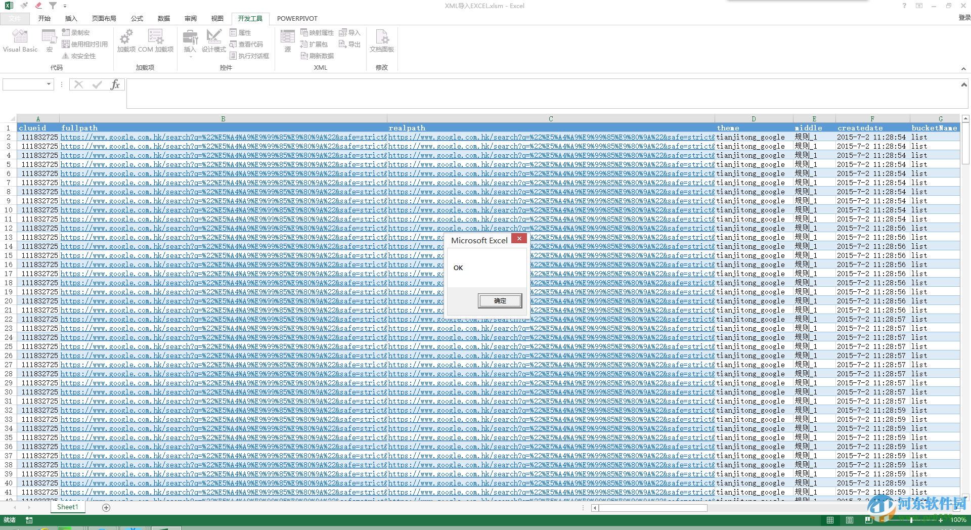Open the realpath link in row 30
Image resolution: width=971 pixels, height=530 pixels.
pos(551,392)
